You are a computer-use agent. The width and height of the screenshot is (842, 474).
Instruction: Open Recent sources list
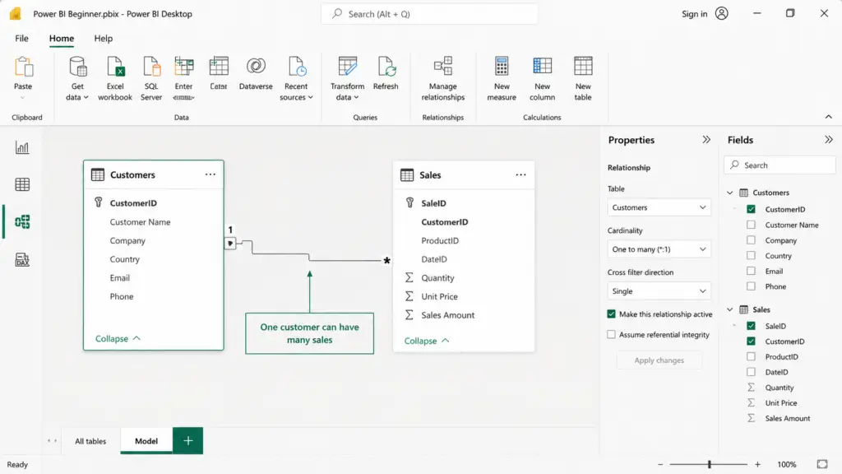click(x=296, y=79)
